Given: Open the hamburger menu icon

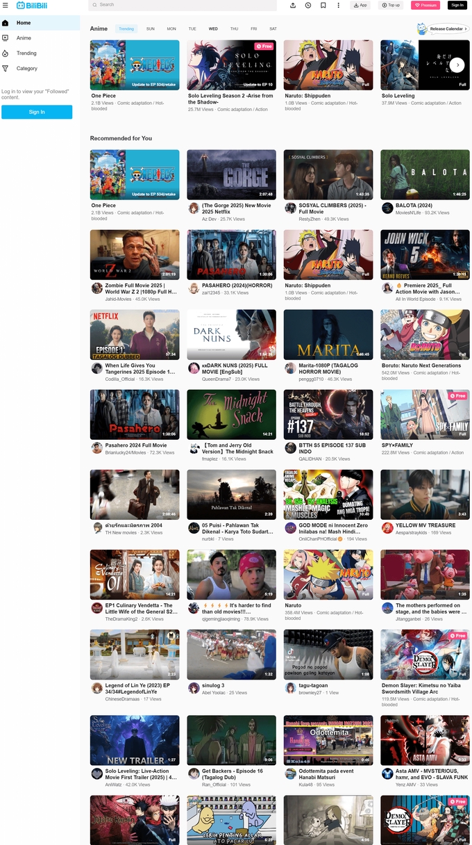Looking at the screenshot, I should (6, 5).
